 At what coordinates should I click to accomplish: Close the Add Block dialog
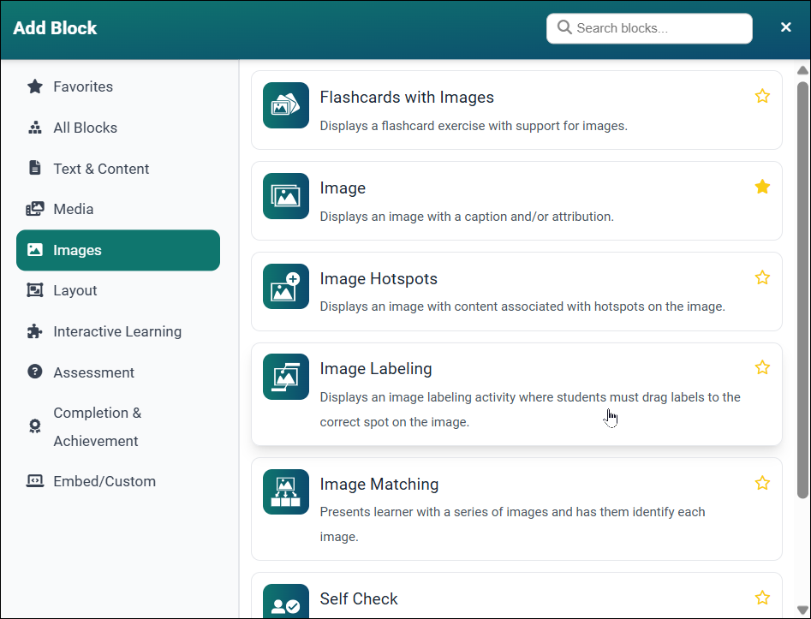pyautogui.click(x=785, y=27)
